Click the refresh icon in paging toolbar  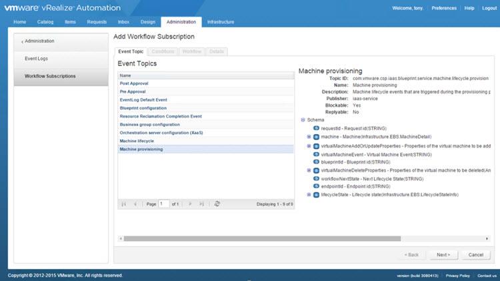tap(217, 204)
